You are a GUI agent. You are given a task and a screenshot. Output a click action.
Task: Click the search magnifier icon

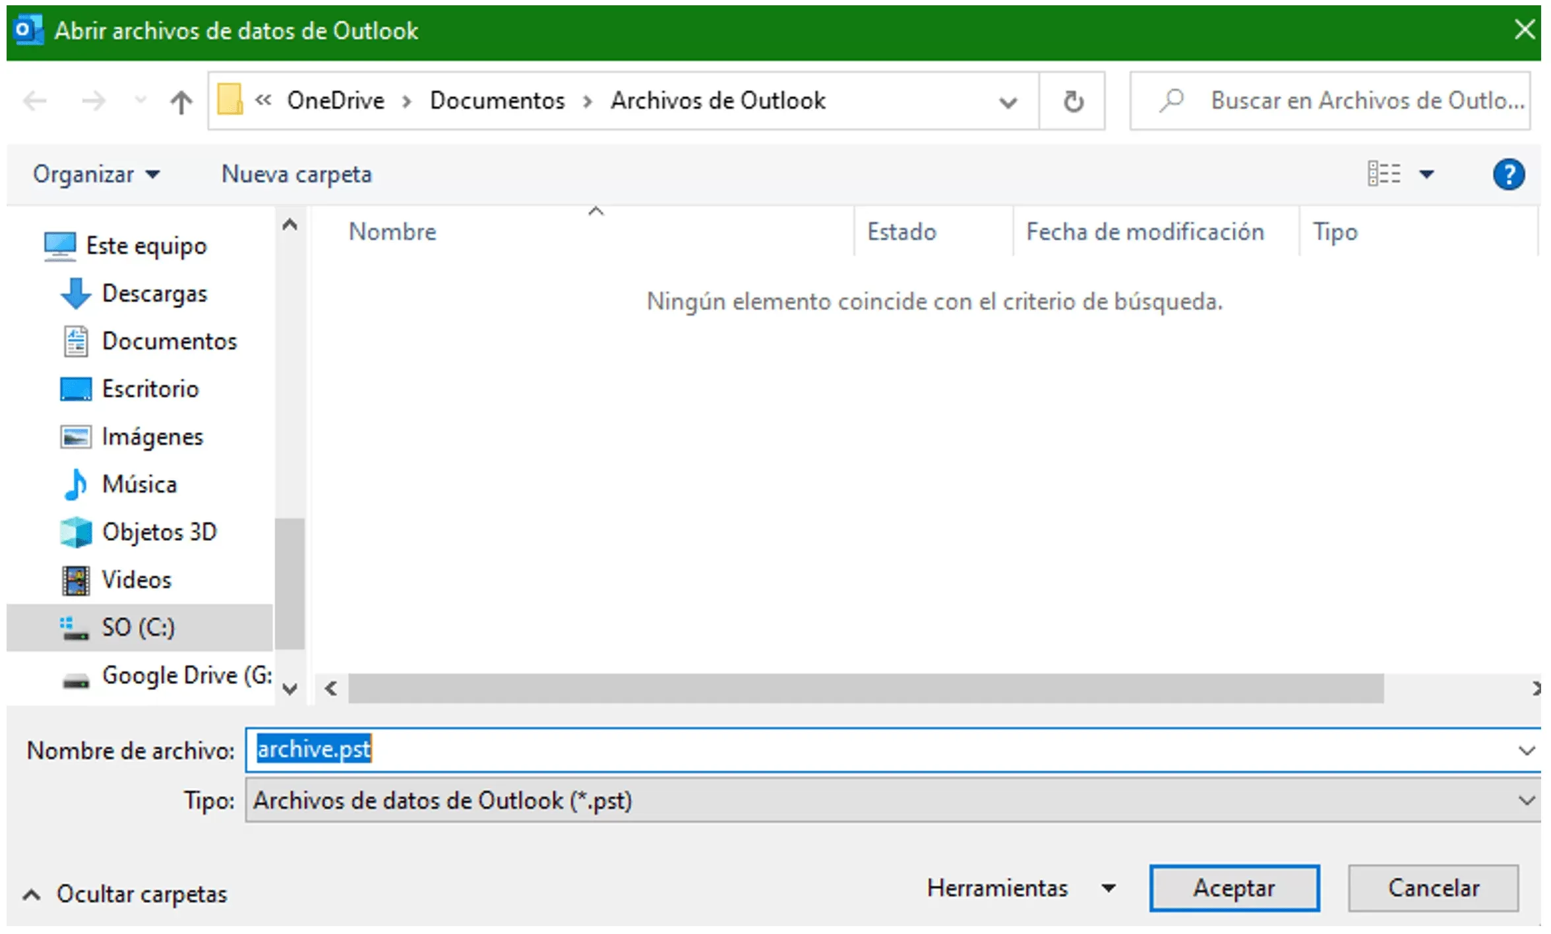1171,100
